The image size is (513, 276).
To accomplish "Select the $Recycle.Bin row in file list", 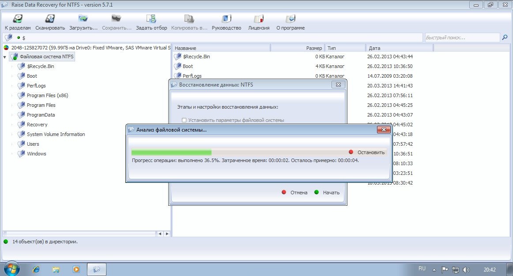I will pyautogui.click(x=293, y=57).
